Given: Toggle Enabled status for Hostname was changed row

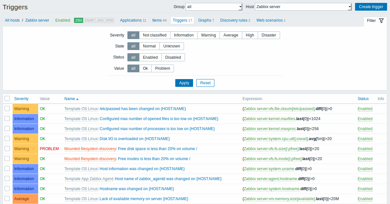Looking at the screenshot, I should point(365,189).
